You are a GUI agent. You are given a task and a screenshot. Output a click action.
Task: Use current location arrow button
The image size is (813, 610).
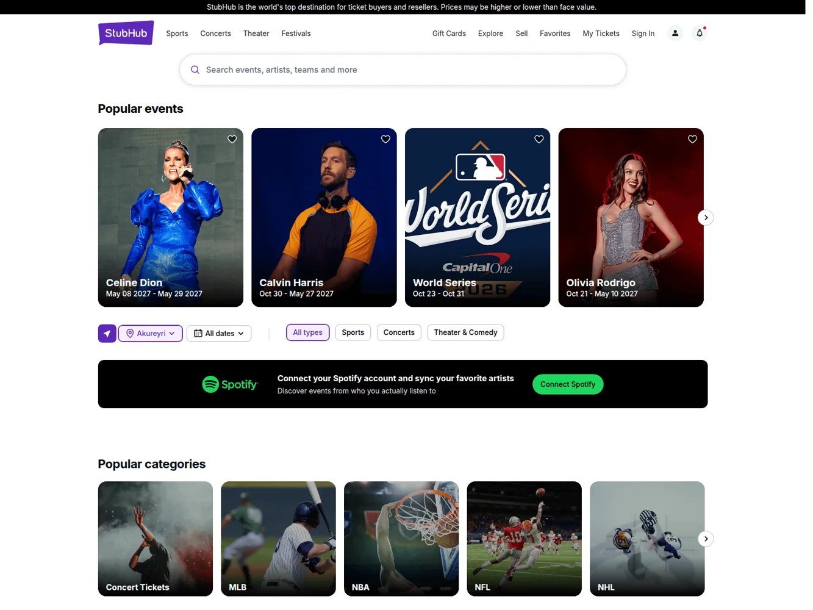[107, 334]
